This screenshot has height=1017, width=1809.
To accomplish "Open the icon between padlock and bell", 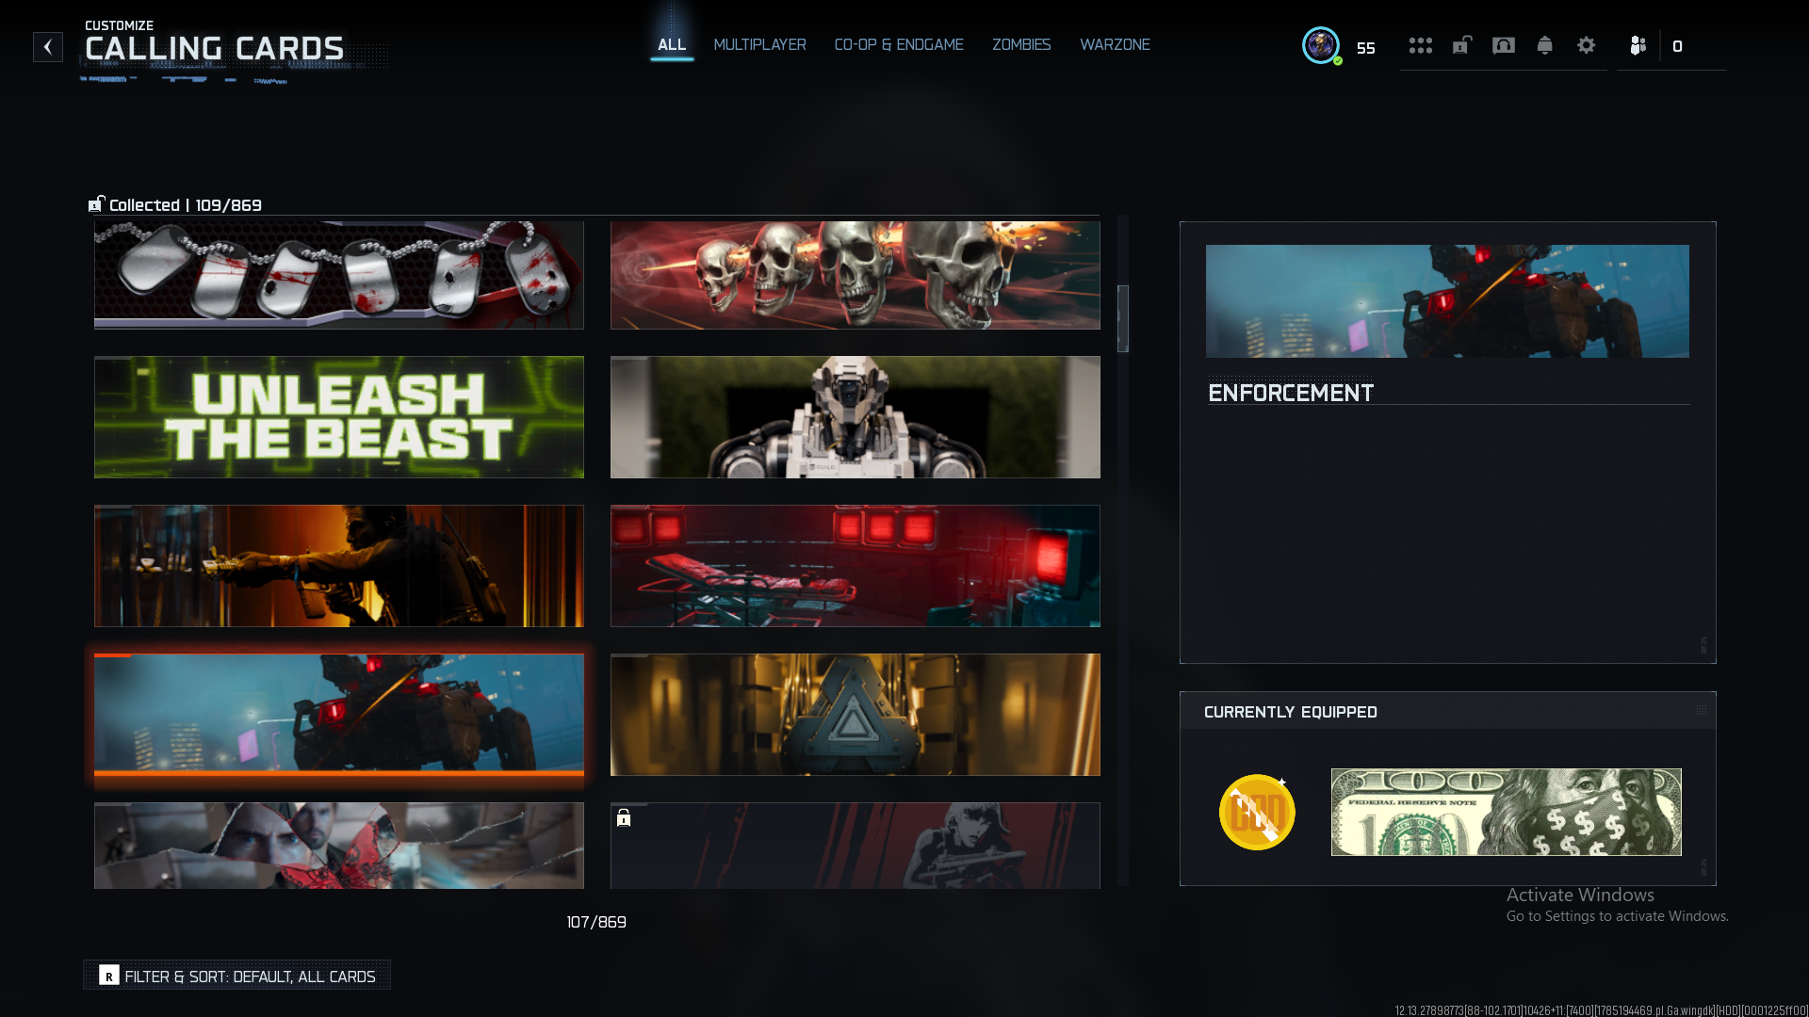I will (x=1503, y=45).
